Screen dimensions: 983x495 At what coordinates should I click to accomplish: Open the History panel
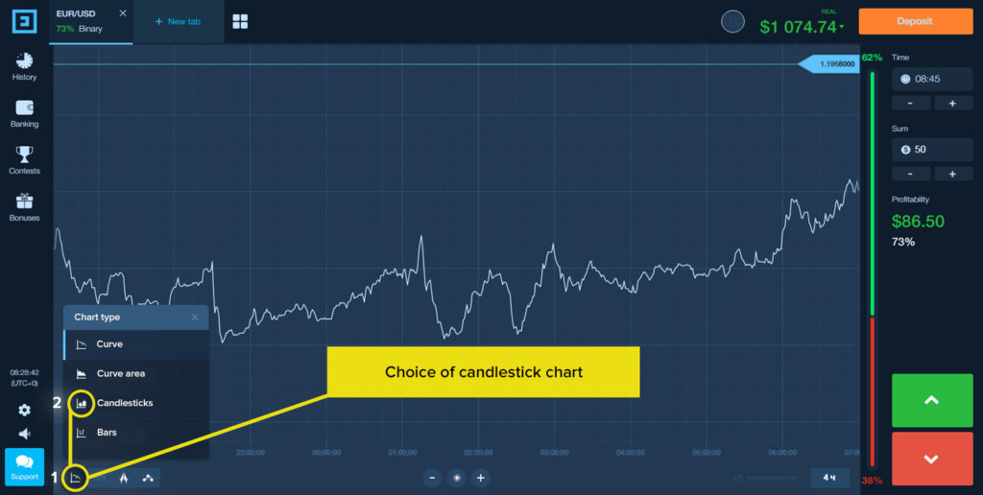click(x=24, y=66)
